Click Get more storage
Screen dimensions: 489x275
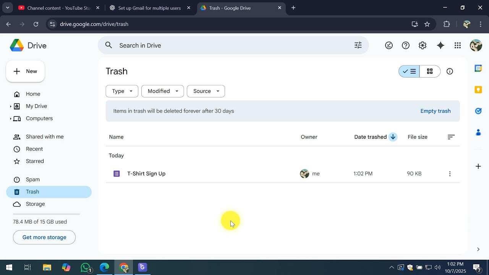44,238
